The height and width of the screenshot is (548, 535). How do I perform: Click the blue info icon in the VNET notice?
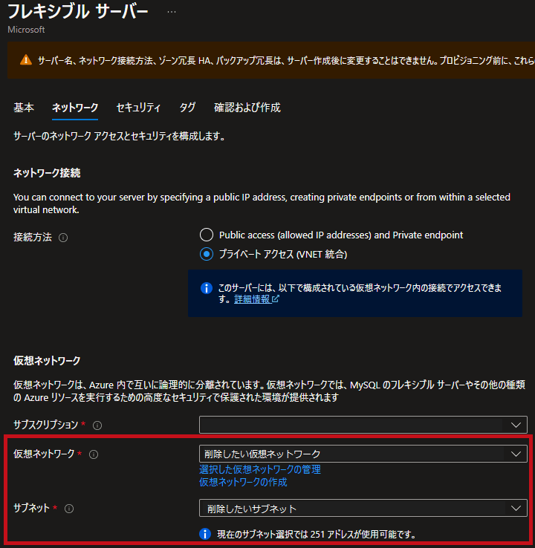(x=207, y=288)
